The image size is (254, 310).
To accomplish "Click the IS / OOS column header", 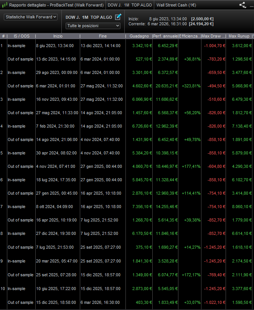I will pyautogui.click(x=19, y=36).
